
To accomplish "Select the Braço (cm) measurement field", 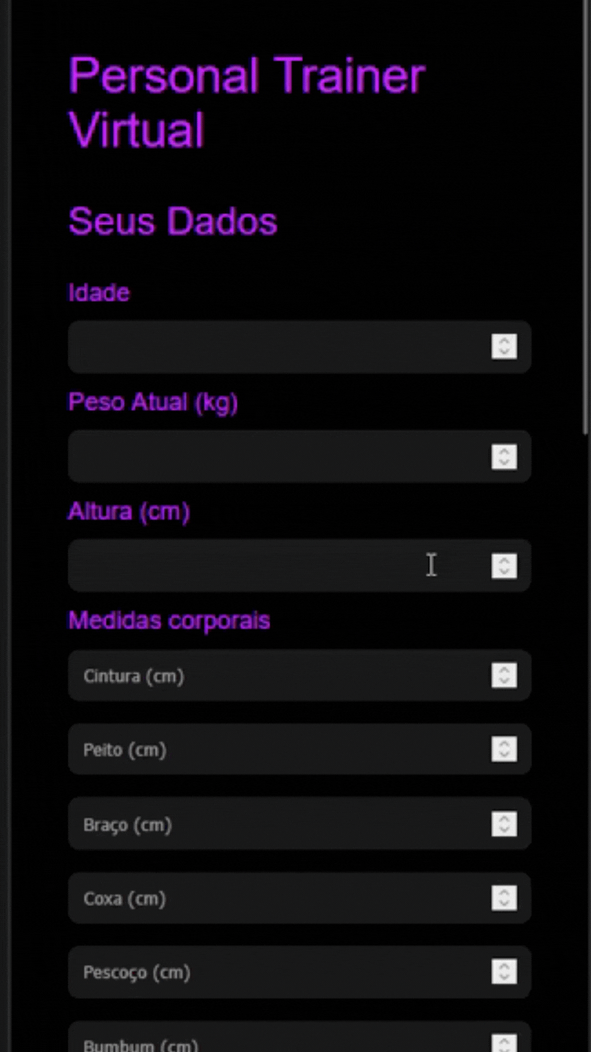I will pos(299,824).
